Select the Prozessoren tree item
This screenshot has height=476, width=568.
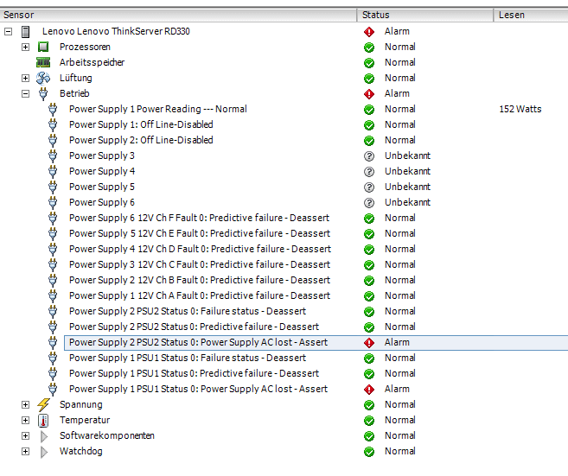[85, 47]
